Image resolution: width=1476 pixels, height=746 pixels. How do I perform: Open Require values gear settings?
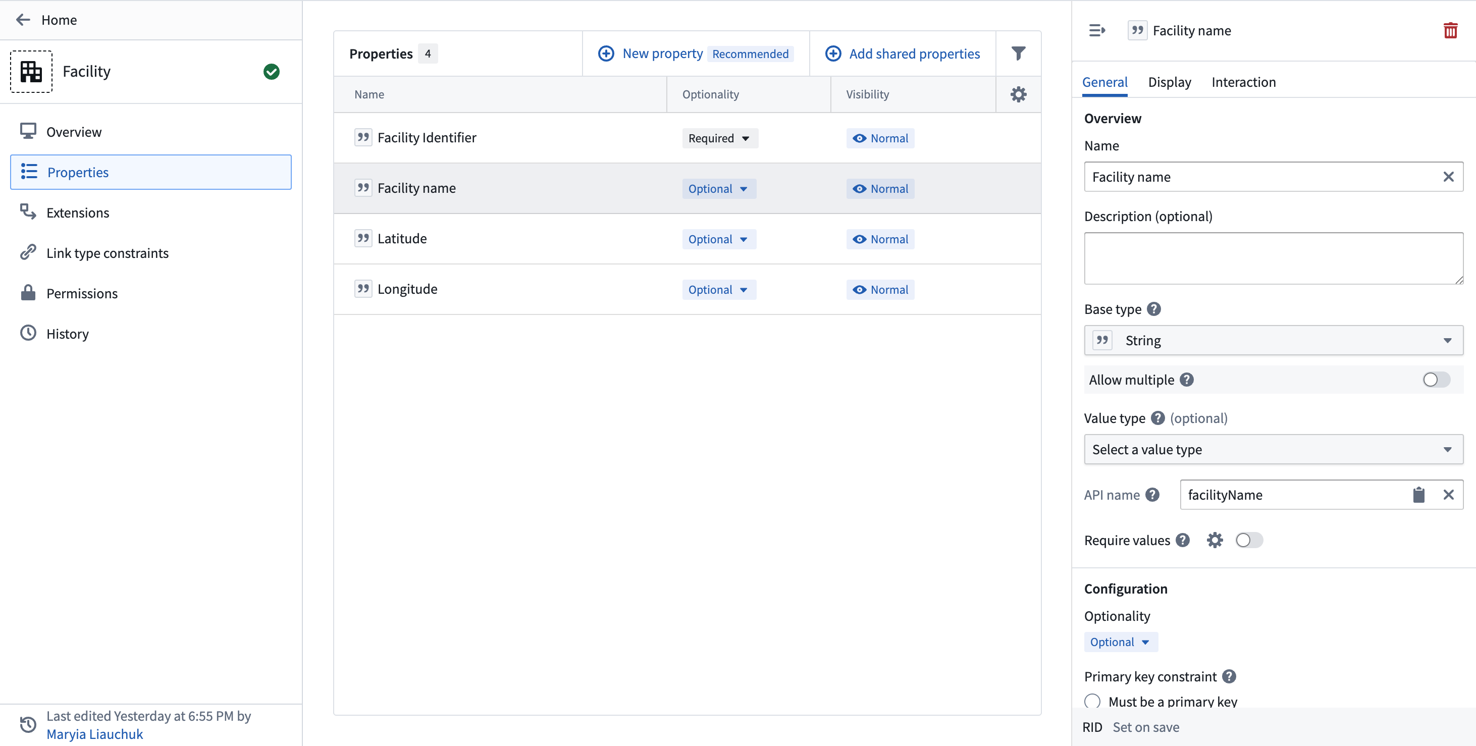pyautogui.click(x=1215, y=540)
